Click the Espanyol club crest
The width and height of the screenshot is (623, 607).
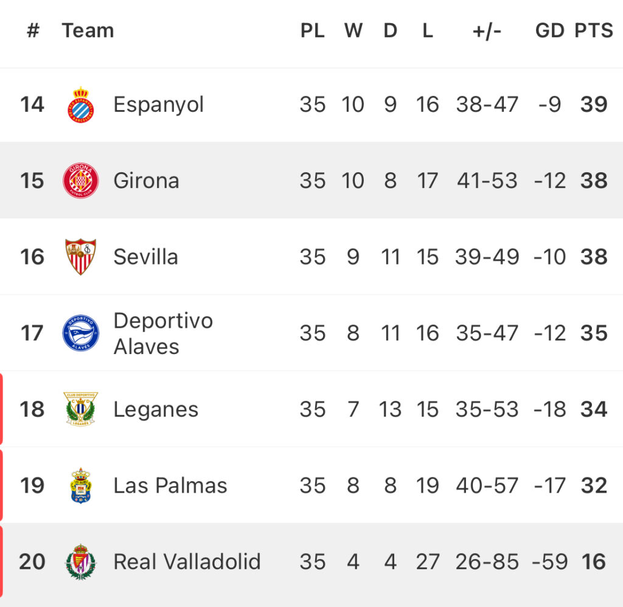81,105
